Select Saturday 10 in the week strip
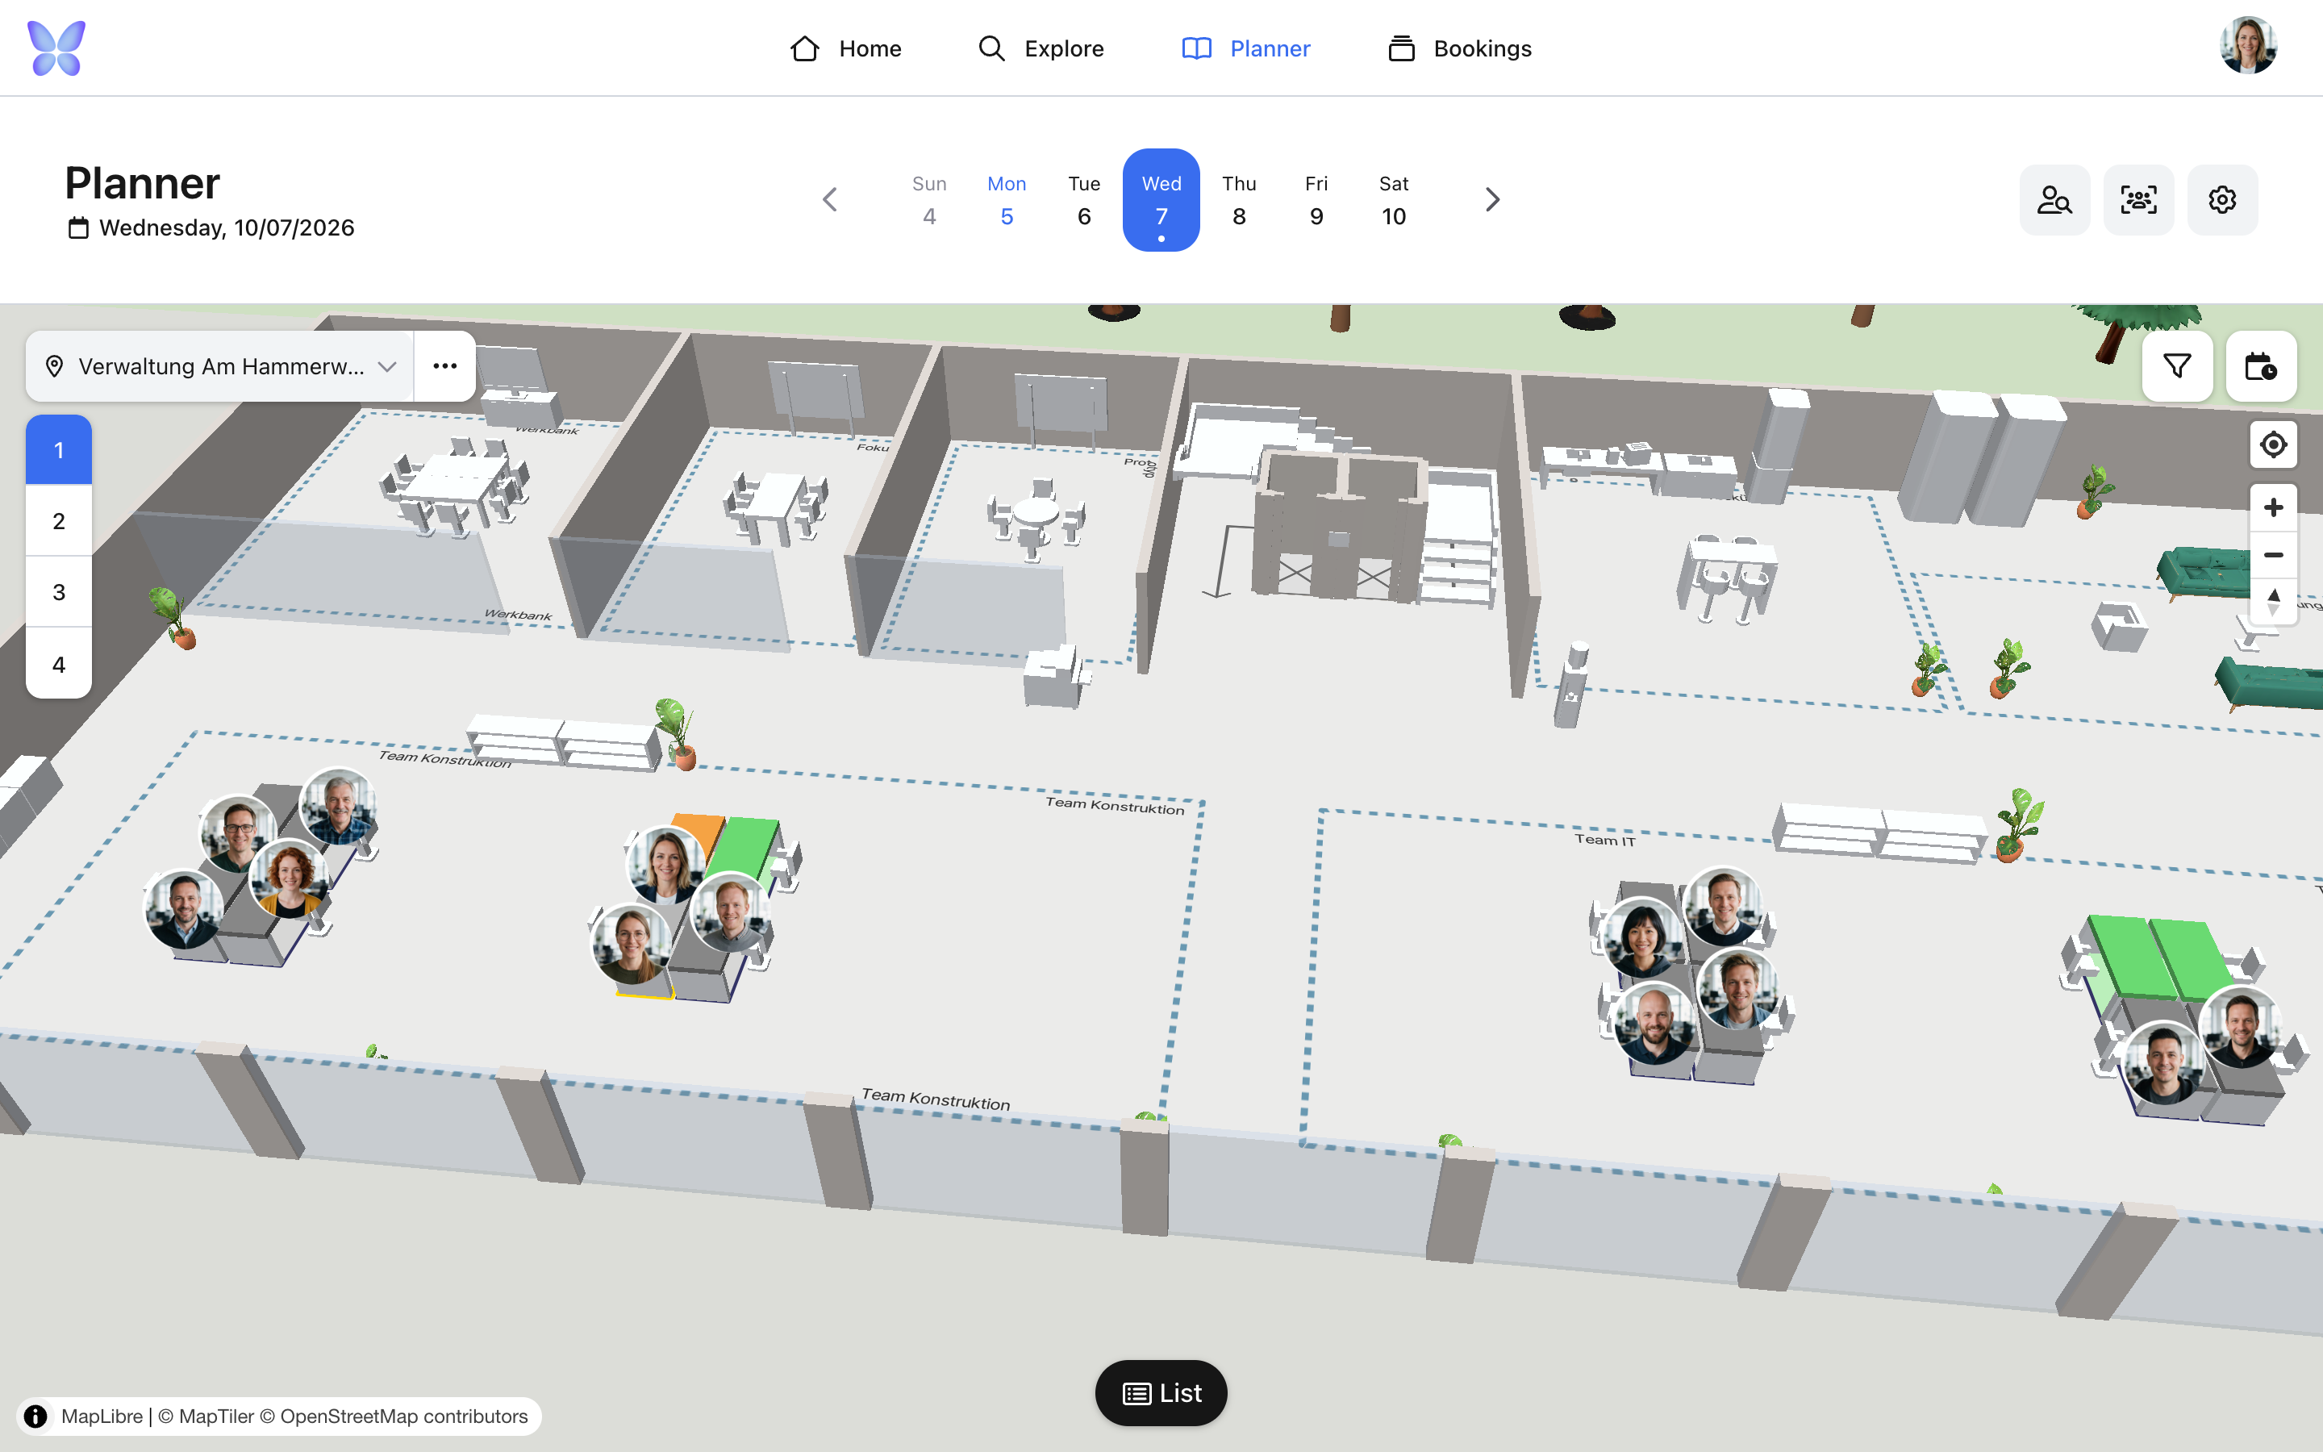2323x1452 pixels. tap(1394, 200)
